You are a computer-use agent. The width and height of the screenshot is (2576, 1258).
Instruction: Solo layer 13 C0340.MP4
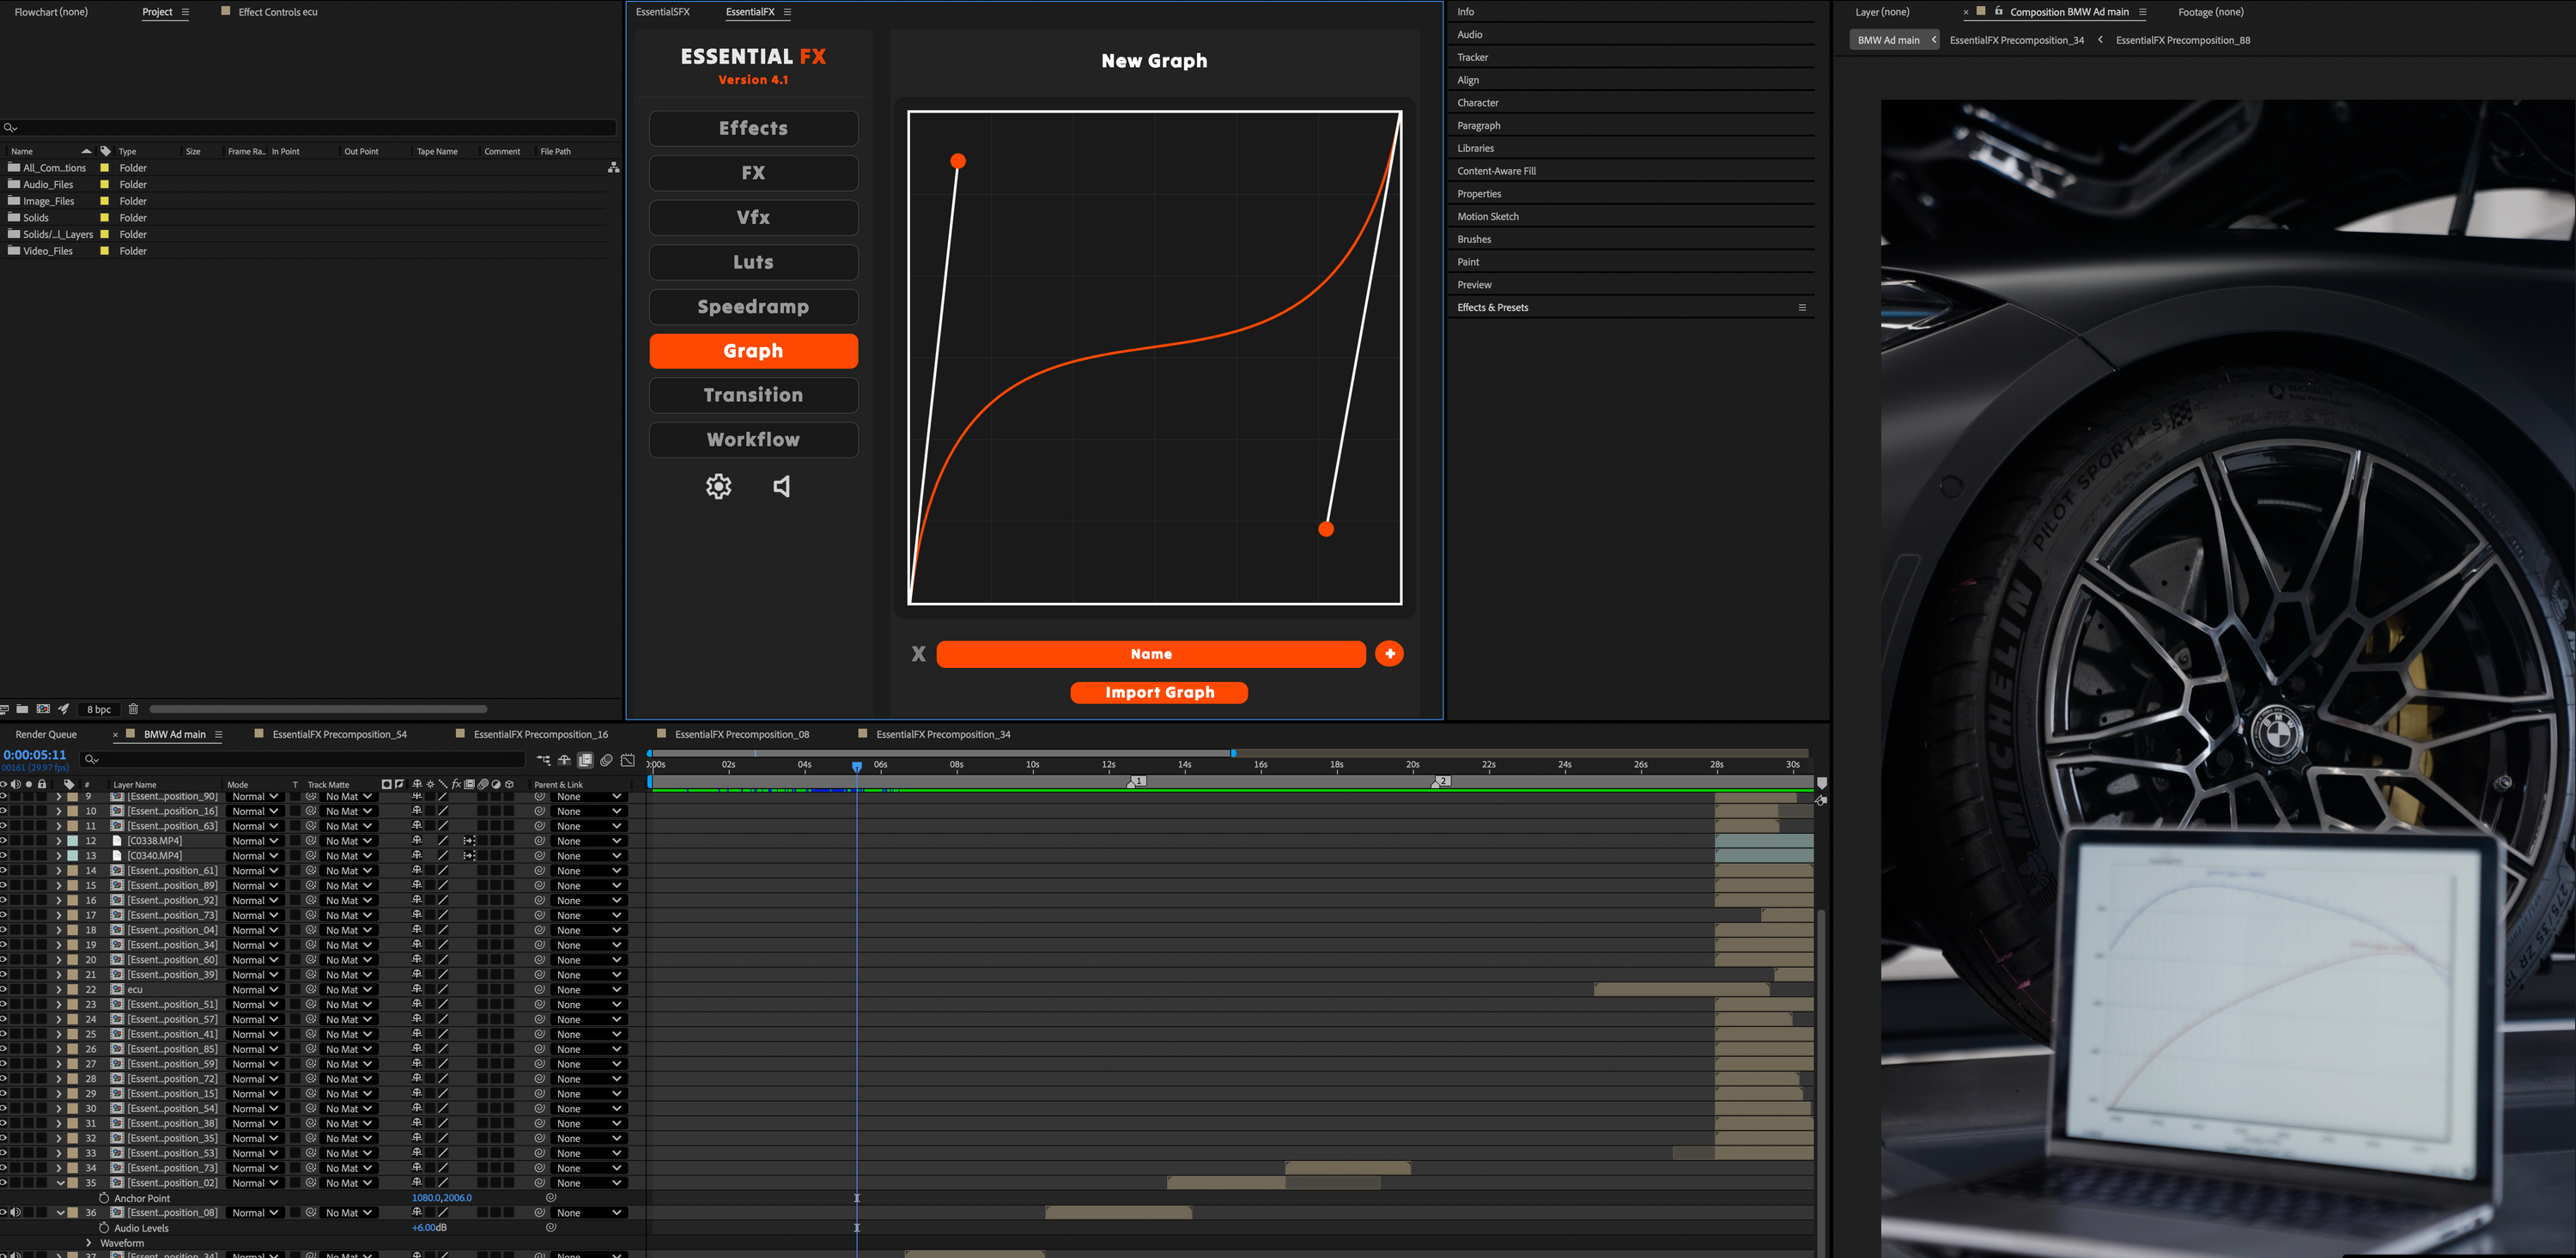click(28, 856)
